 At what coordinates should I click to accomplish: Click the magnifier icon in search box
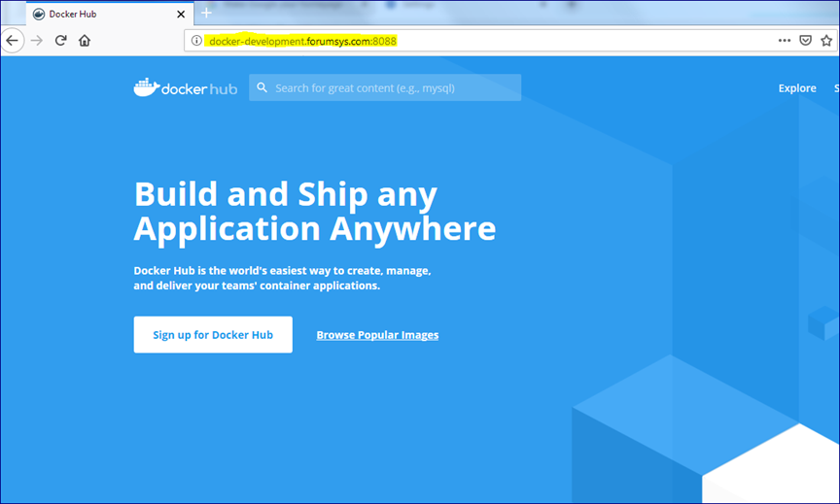pos(262,87)
